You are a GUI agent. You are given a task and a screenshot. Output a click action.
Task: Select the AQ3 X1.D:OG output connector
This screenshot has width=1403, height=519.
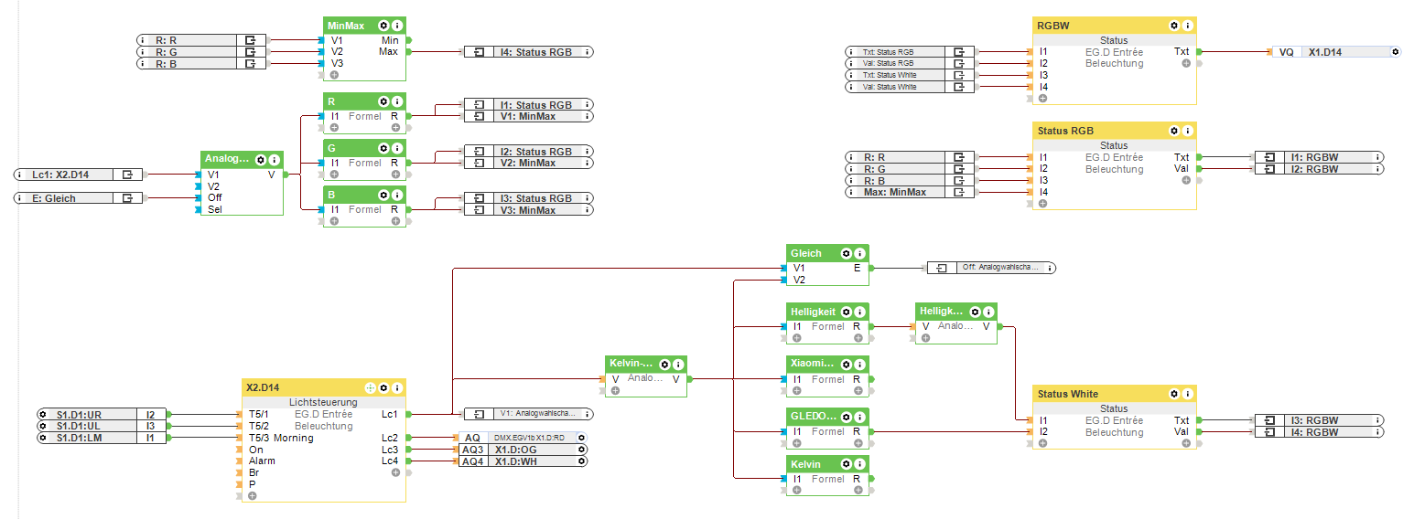pos(523,450)
